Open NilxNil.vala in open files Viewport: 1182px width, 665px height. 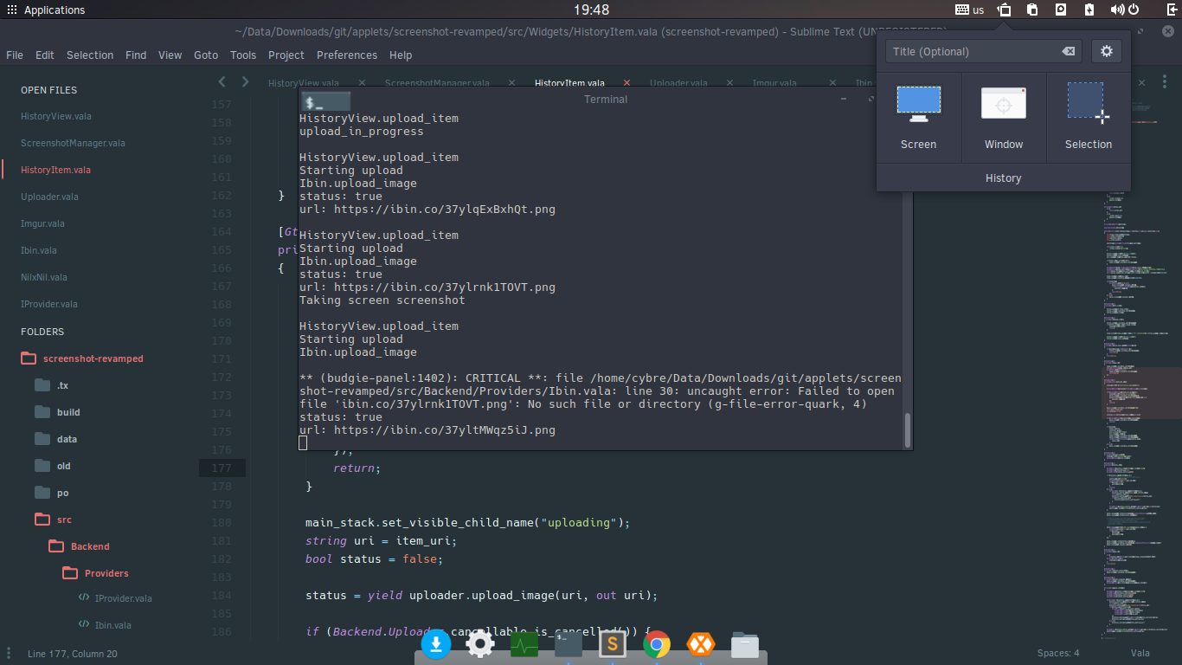click(44, 277)
